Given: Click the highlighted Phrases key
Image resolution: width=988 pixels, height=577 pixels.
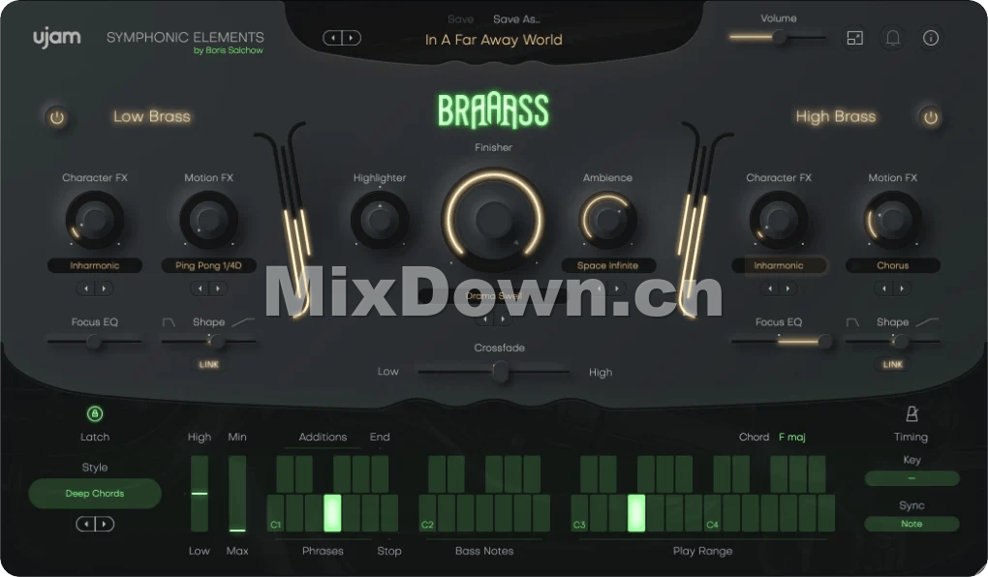Looking at the screenshot, I should click(x=332, y=513).
